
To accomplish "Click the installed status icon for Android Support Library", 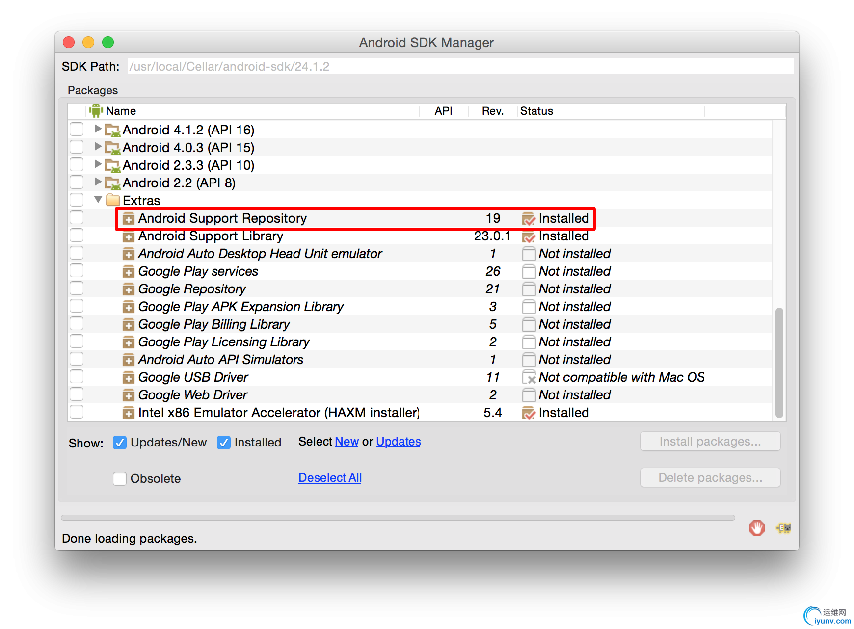I will [x=529, y=236].
